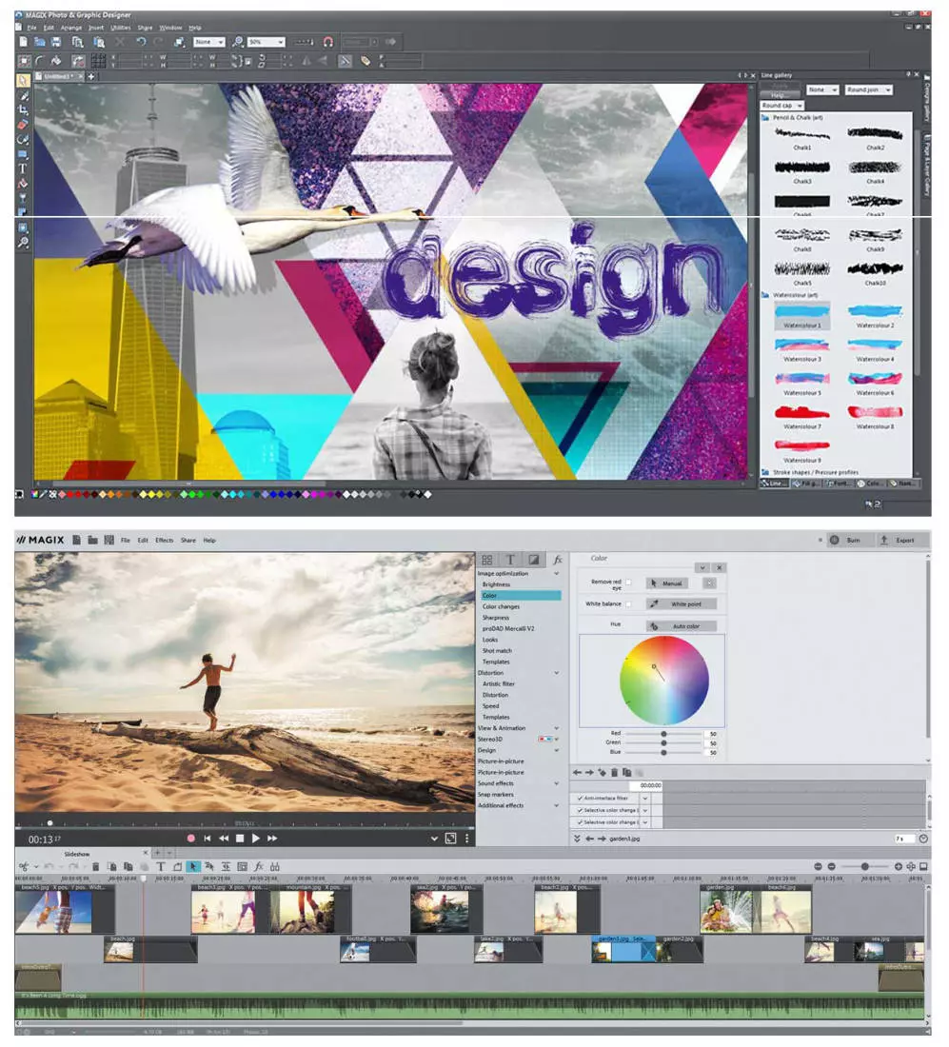
Task: Collapse the Image optimization section
Action: [557, 574]
